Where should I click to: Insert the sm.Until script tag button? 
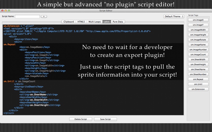198,84
